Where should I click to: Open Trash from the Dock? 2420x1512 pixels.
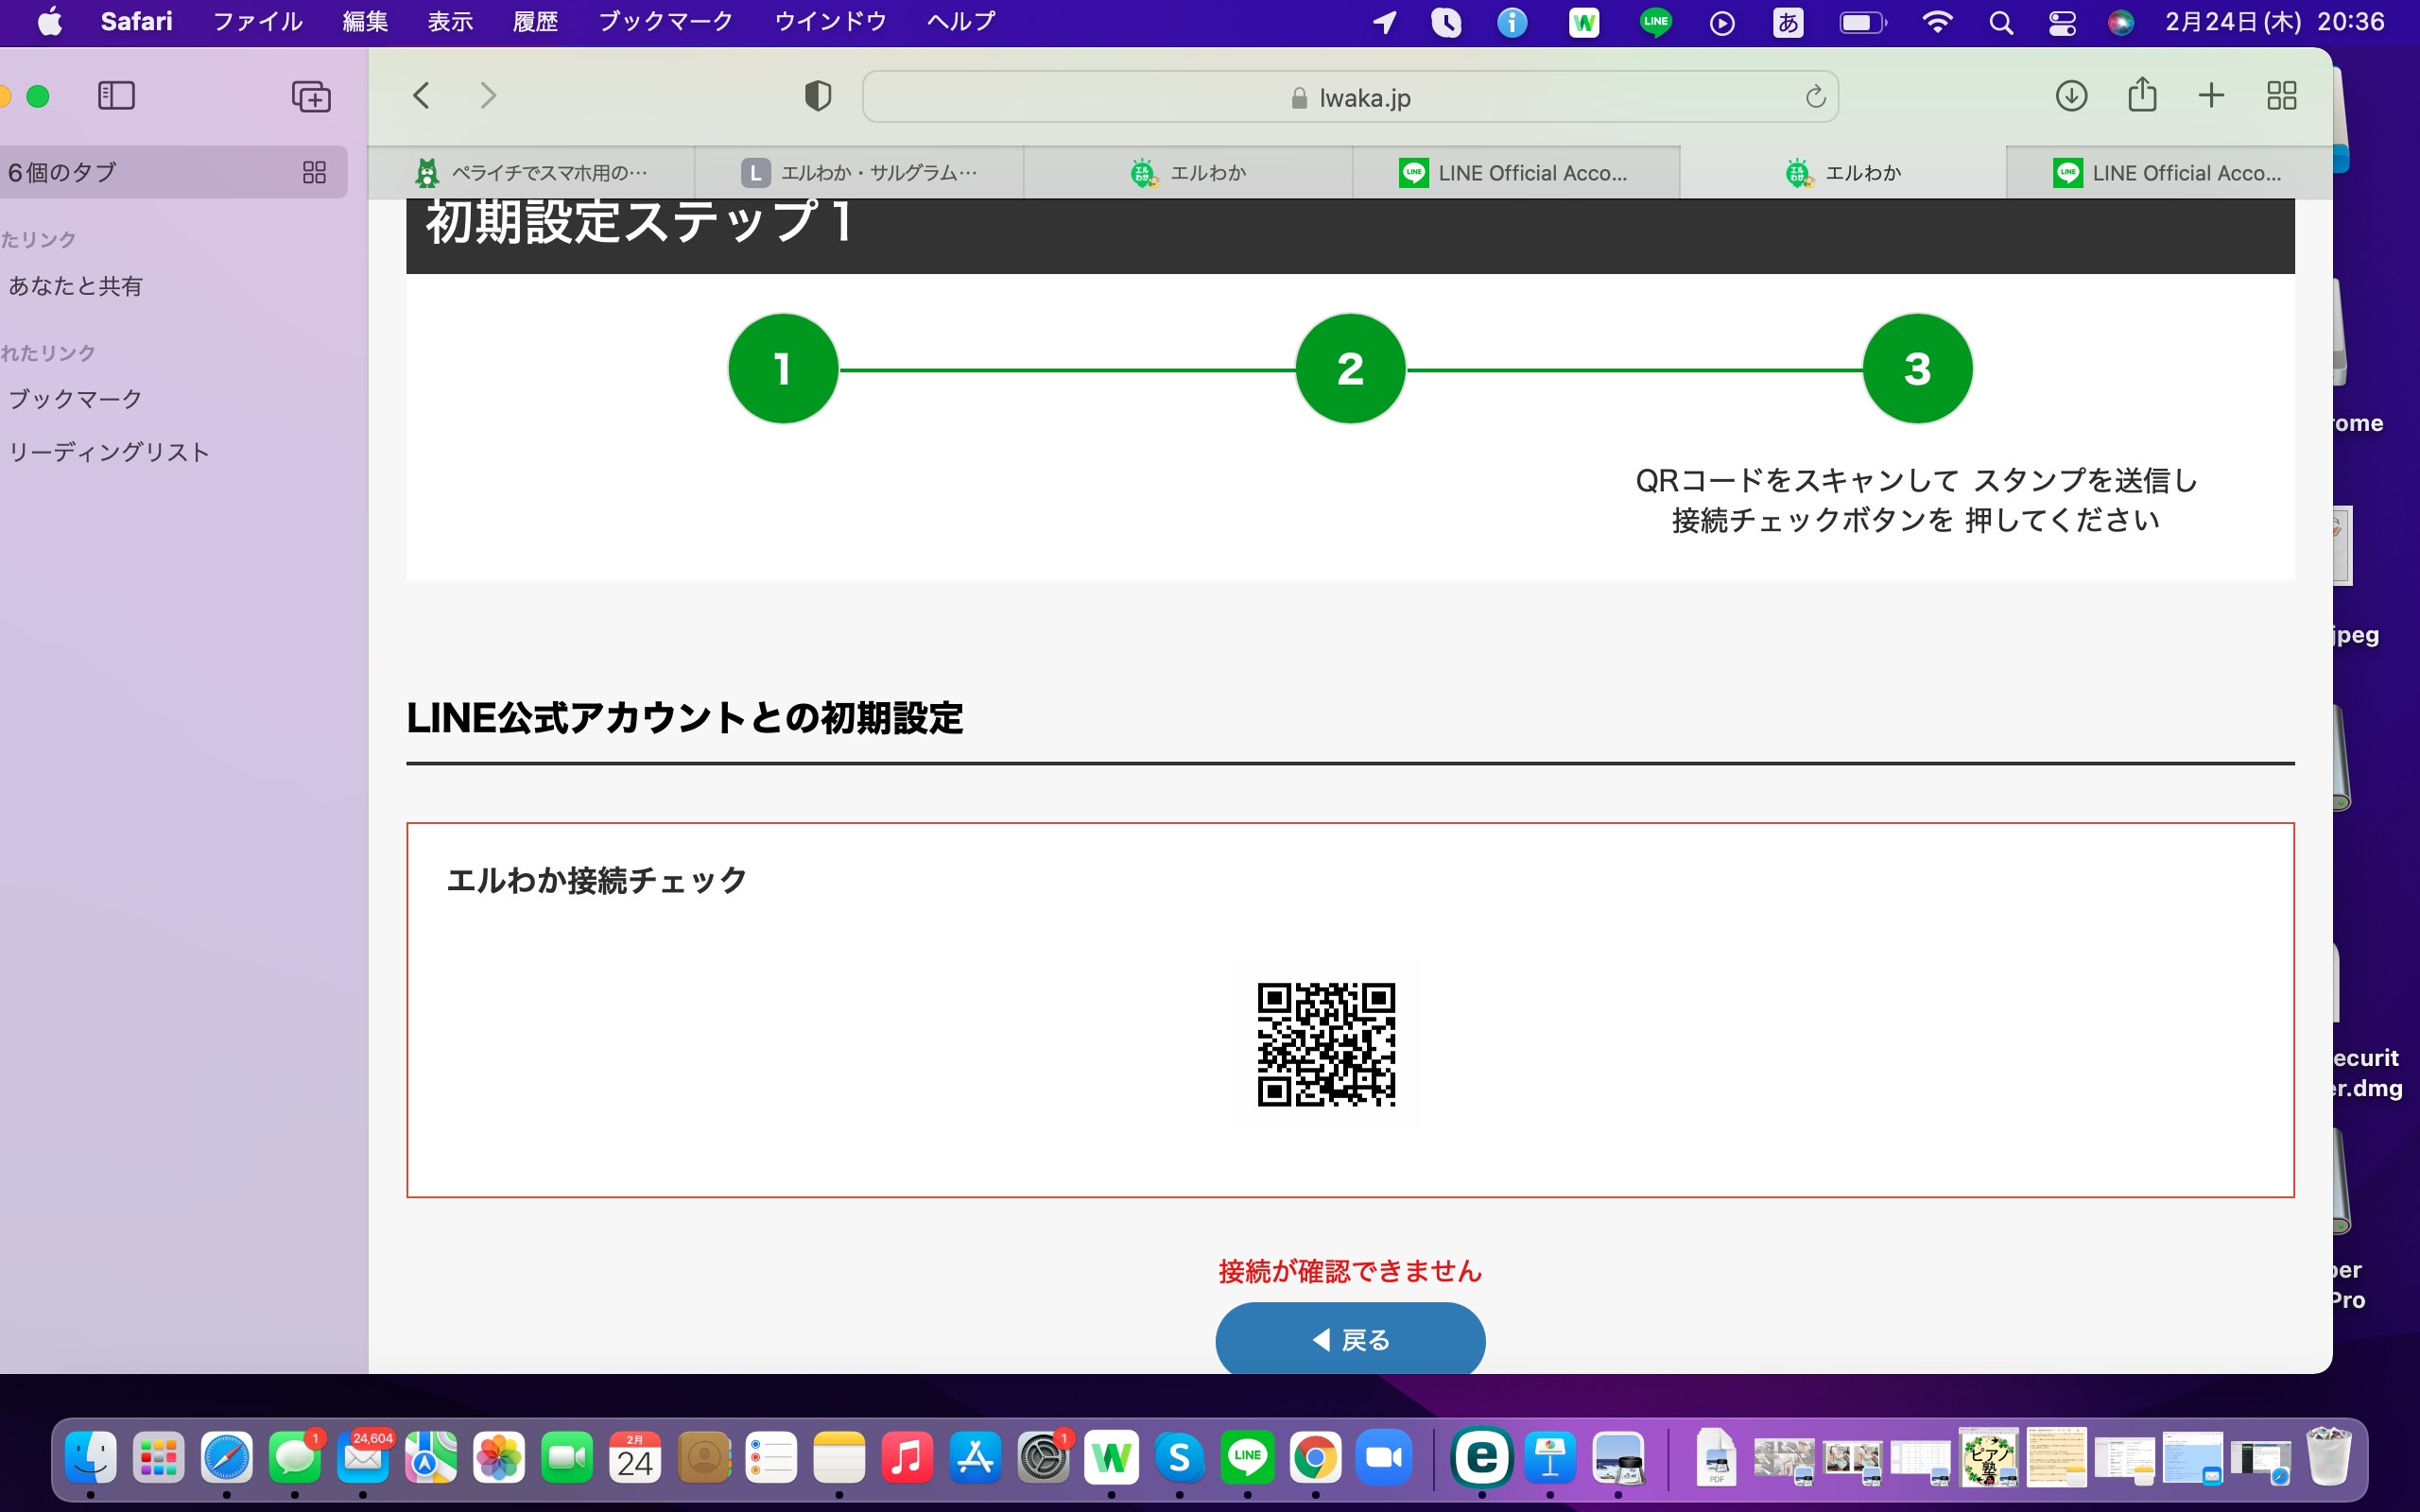(x=2329, y=1458)
